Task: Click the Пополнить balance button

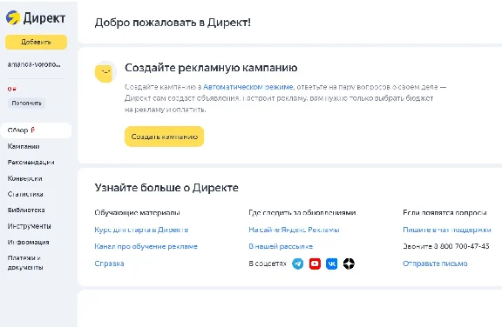Action: 26,103
